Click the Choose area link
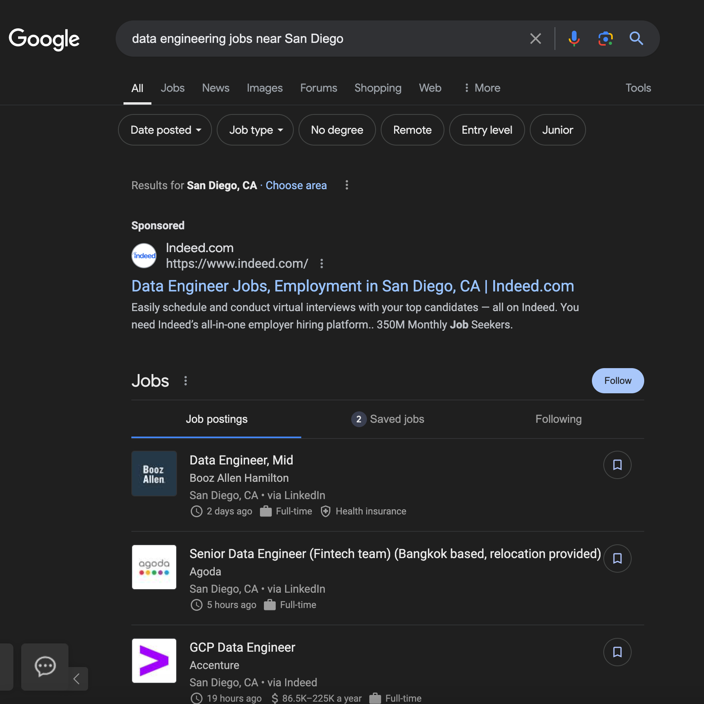 (296, 185)
